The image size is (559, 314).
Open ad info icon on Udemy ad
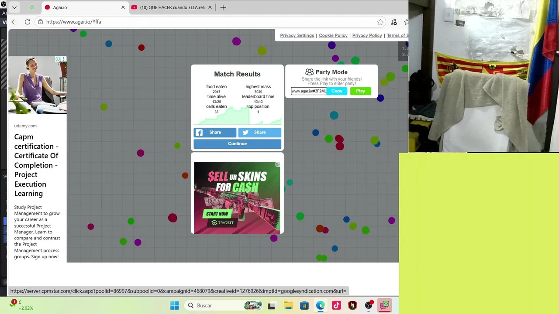58,59
